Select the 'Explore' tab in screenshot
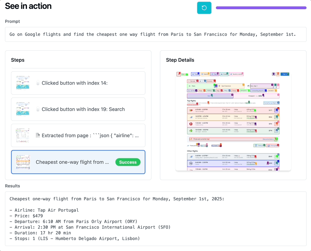The height and width of the screenshot is (251, 311). tap(205, 74)
